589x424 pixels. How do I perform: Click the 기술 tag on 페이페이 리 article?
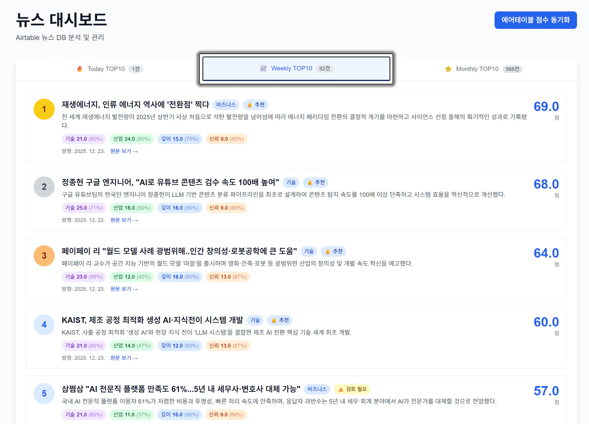pos(309,251)
